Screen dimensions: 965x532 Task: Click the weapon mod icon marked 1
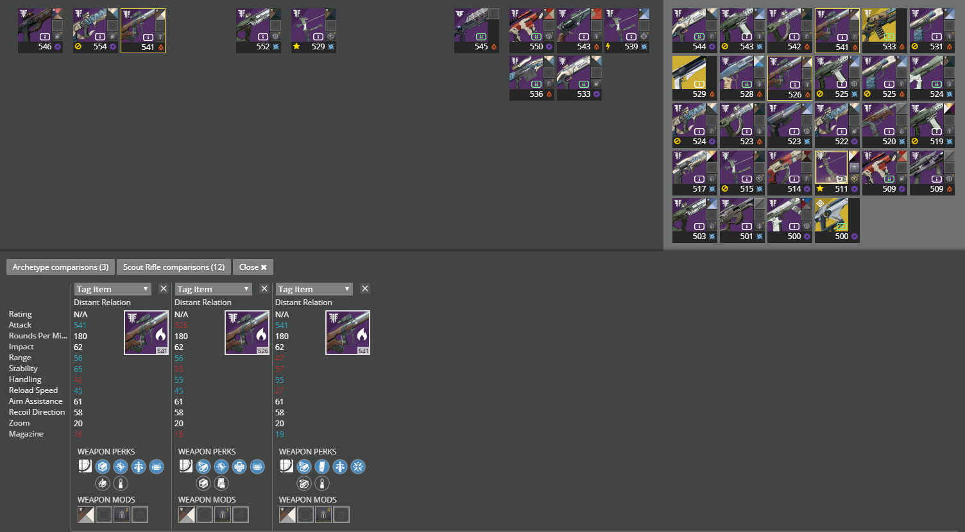[223, 514]
